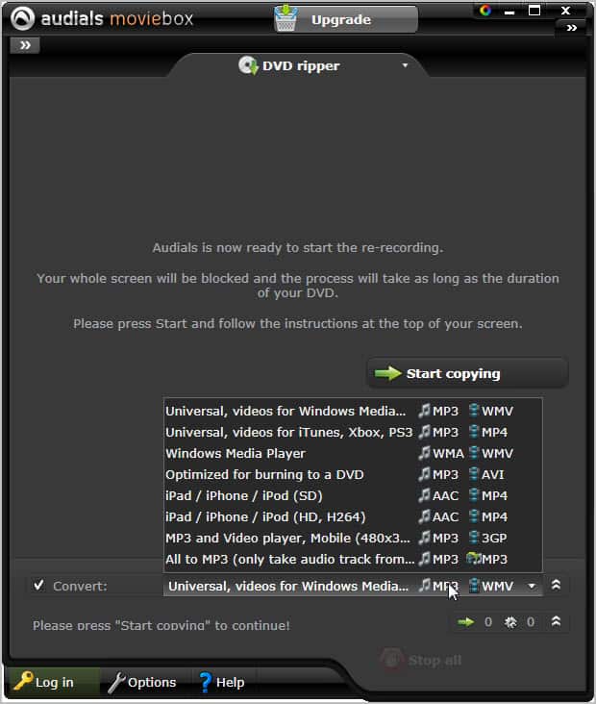Open Help with question mark

(222, 682)
